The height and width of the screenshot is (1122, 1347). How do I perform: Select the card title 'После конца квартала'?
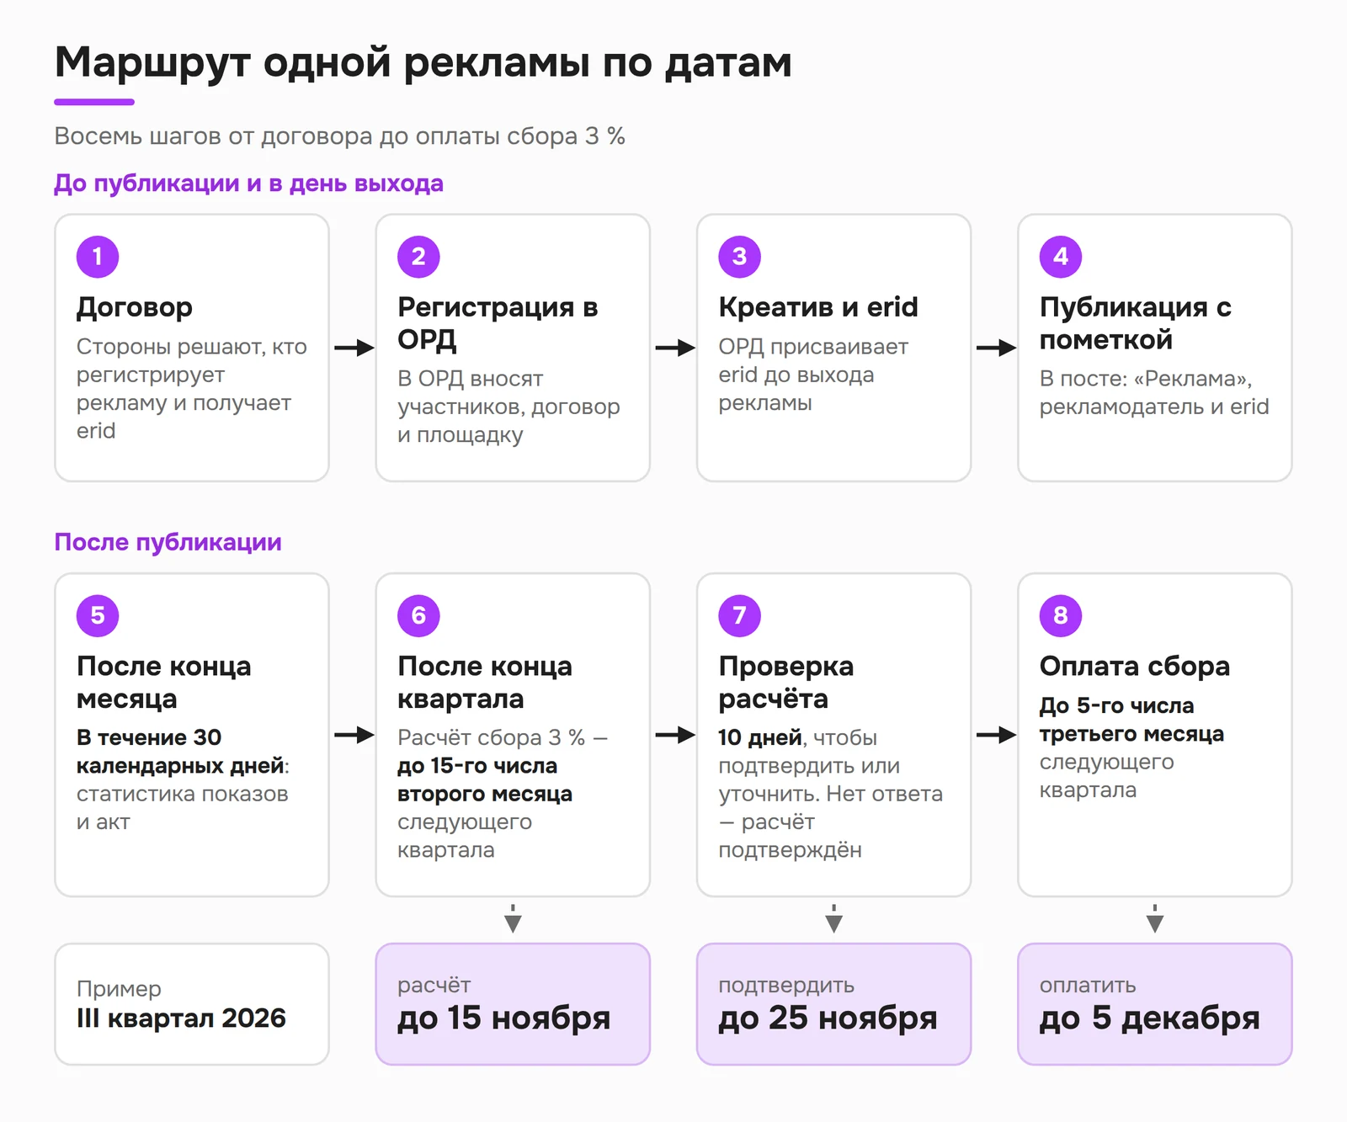click(485, 683)
